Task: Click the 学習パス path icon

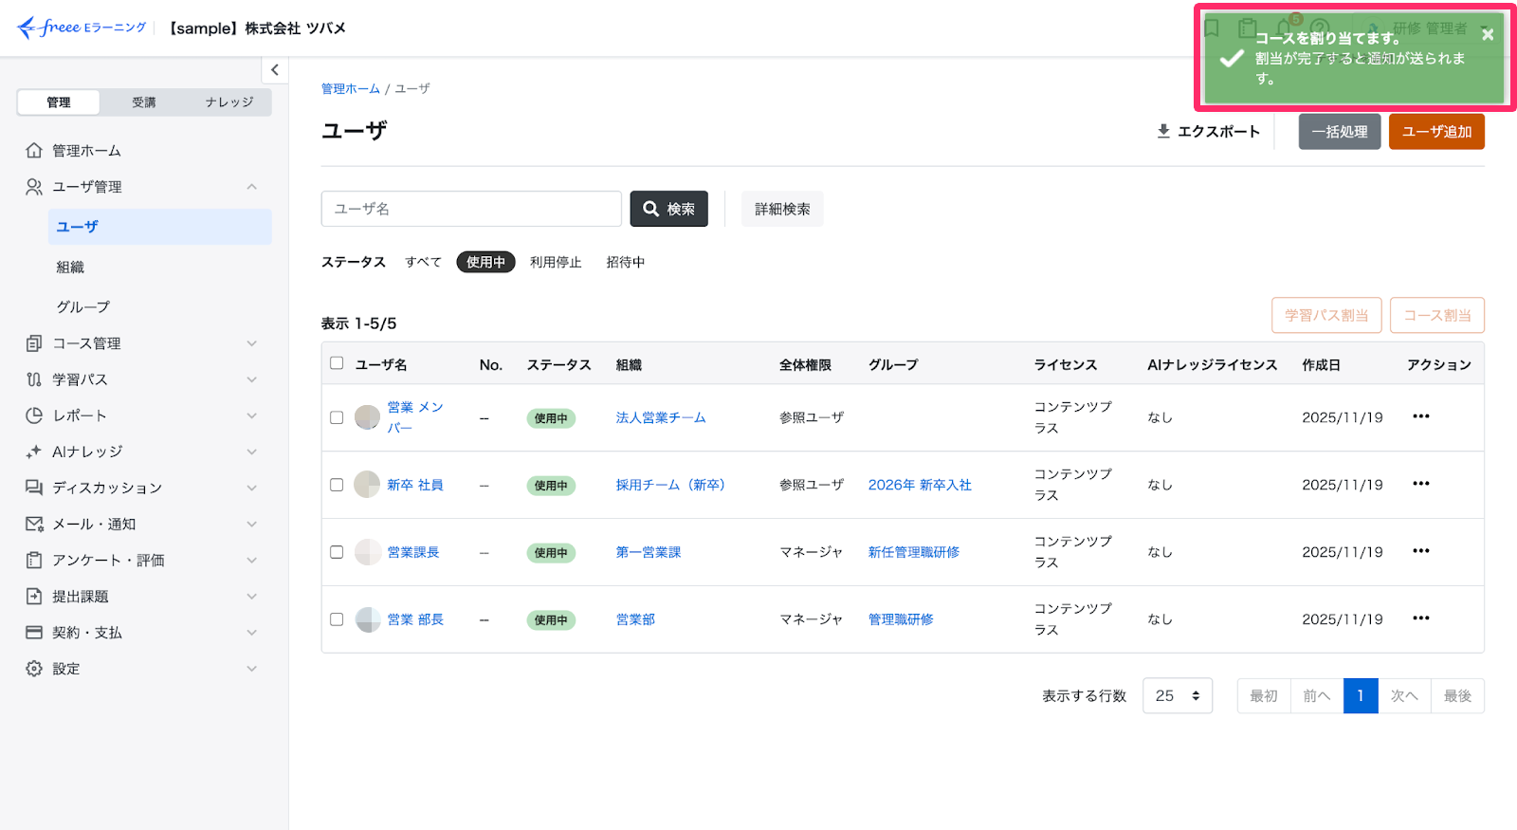Action: tap(34, 379)
